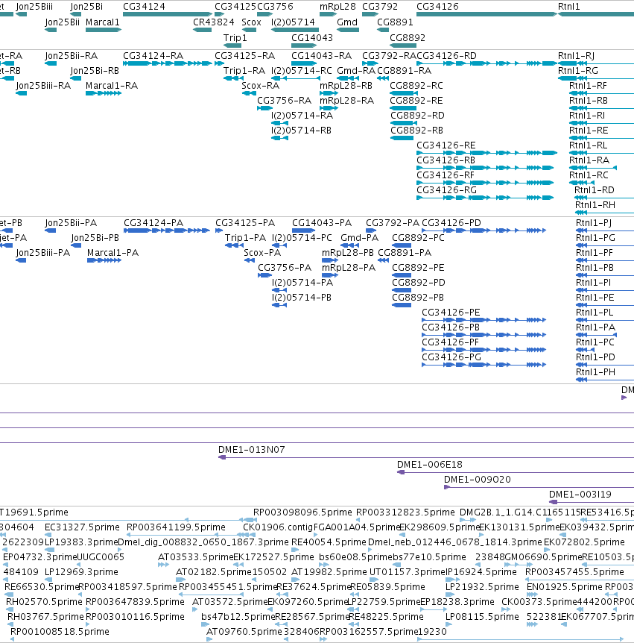Click EST EK072802.5prime
Viewport: 634px width, 643px height.
click(584, 542)
